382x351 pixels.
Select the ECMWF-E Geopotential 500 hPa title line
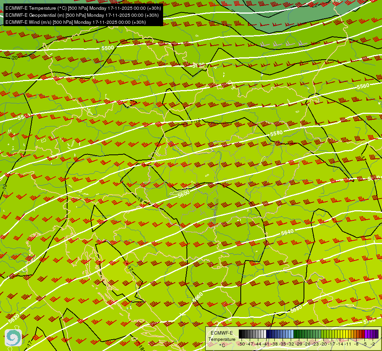point(82,15)
